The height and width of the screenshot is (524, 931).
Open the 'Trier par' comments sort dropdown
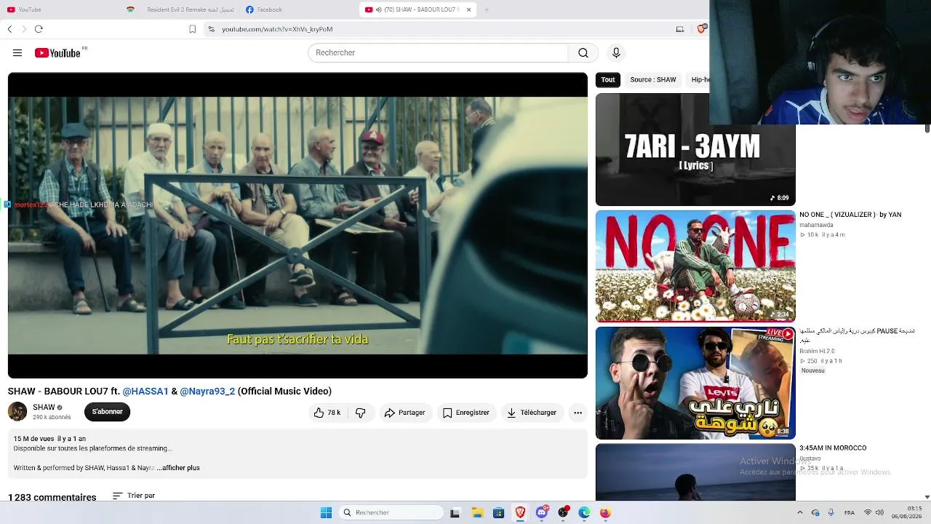coord(134,496)
